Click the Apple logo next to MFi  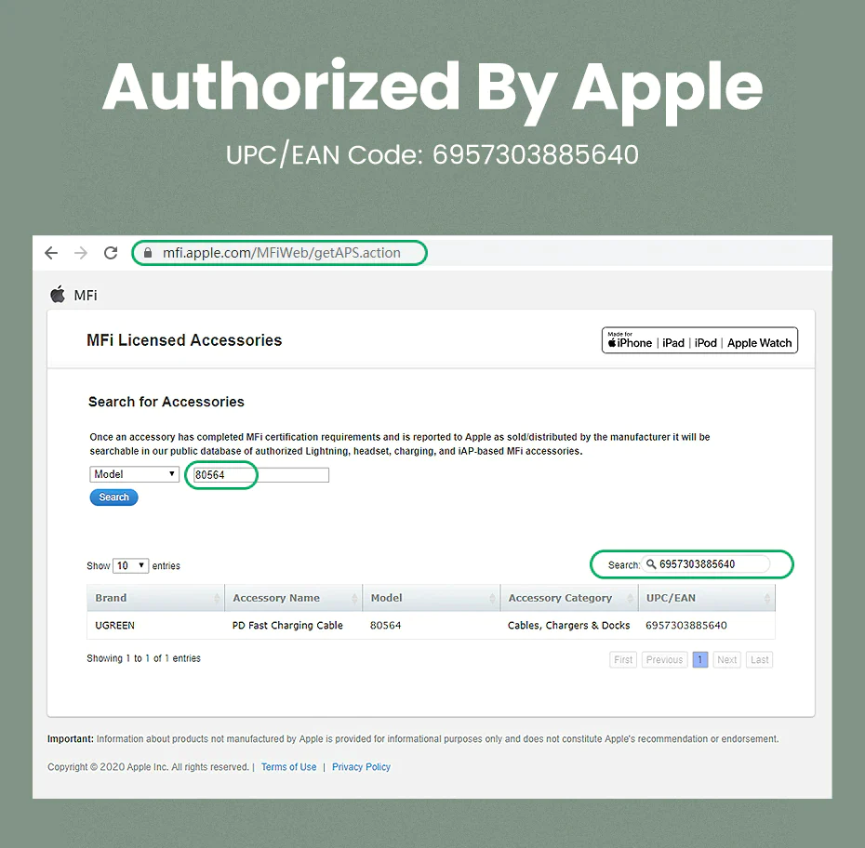[x=58, y=295]
